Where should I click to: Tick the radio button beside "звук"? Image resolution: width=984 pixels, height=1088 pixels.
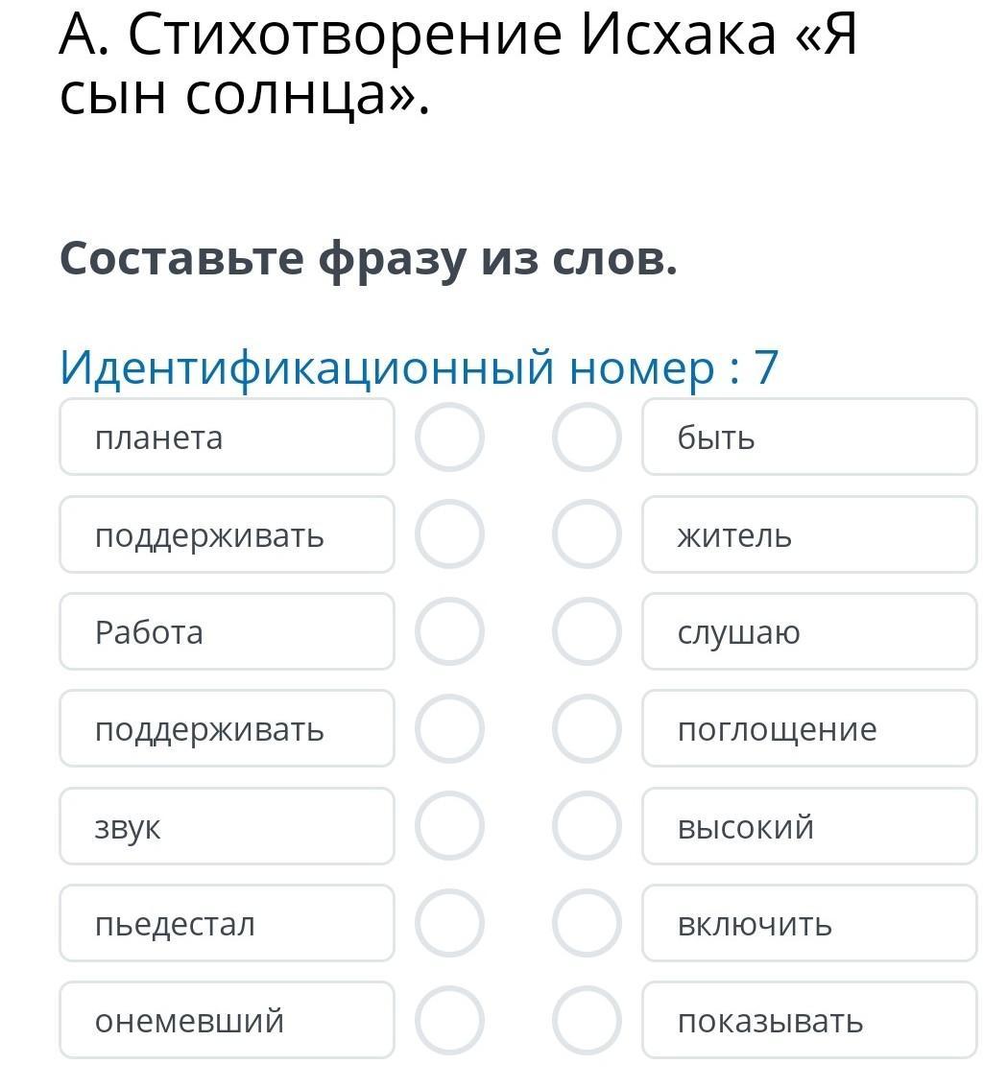449,826
